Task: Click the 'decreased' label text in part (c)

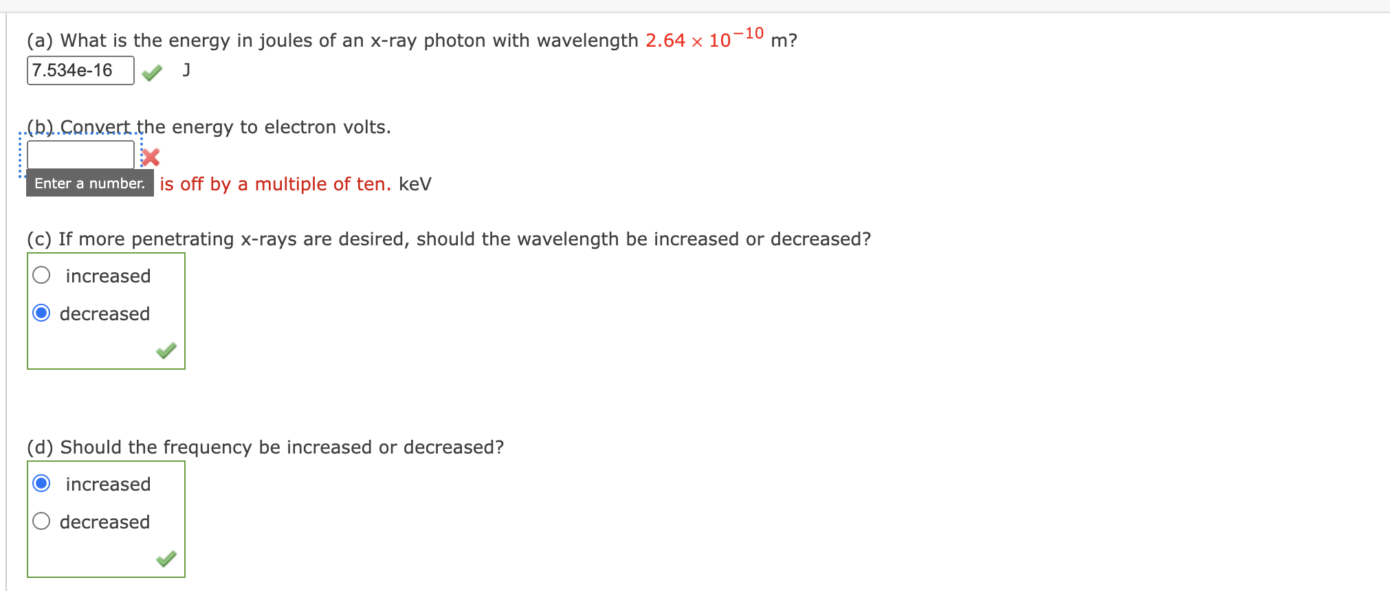Action: (104, 313)
